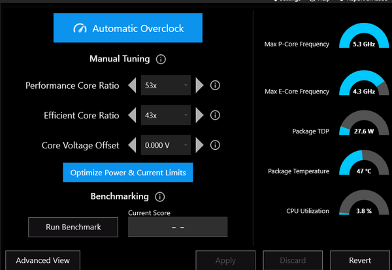Decrease Efficient Core Ratio with left arrow
392x270 pixels.
tap(133, 116)
